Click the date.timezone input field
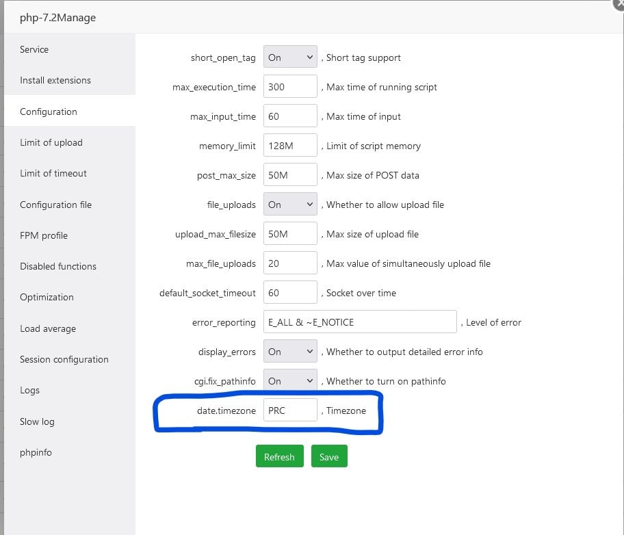 point(290,410)
